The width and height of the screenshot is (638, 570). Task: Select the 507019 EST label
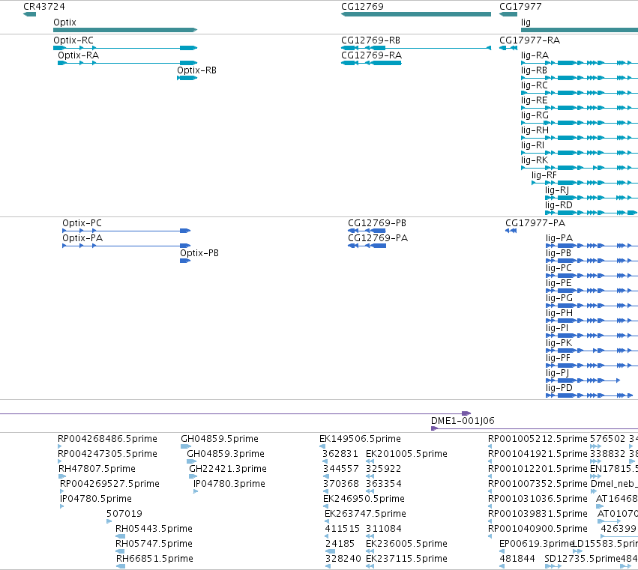pyautogui.click(x=124, y=514)
